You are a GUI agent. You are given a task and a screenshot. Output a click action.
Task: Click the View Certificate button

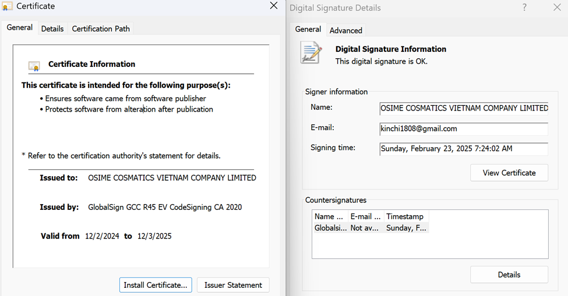(509, 173)
